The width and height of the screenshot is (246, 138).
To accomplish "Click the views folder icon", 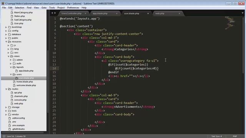I will (x=12, y=56).
